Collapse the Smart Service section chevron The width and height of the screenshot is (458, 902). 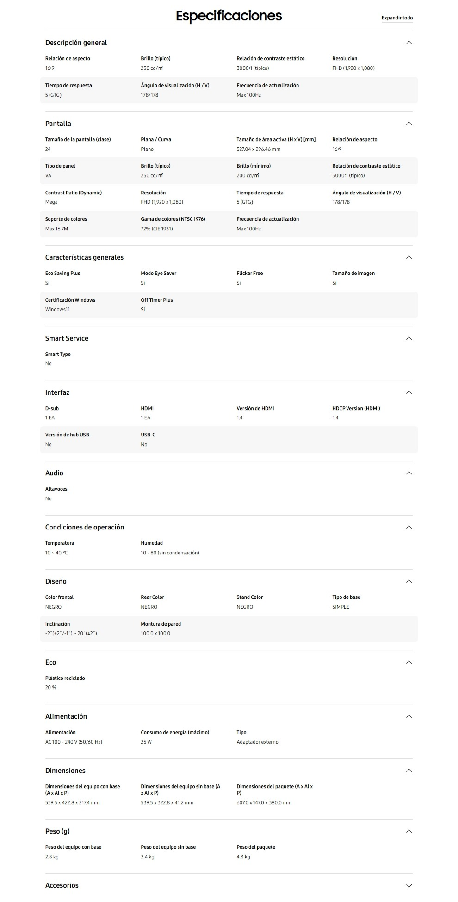pos(408,338)
